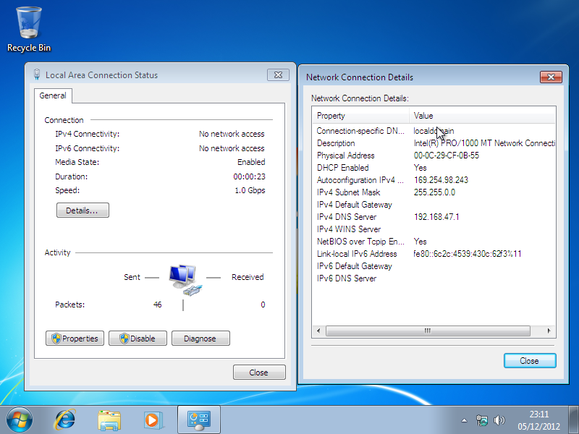Screen dimensions: 579x434
Task: Click the Diagnose button
Action: coord(200,339)
